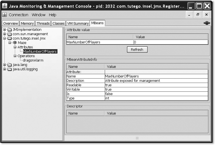Open the Window menu

[x=38, y=15]
